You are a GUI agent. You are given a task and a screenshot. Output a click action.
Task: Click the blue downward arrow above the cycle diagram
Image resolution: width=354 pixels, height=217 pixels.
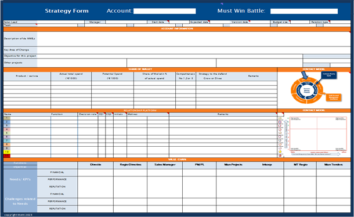[305, 75]
